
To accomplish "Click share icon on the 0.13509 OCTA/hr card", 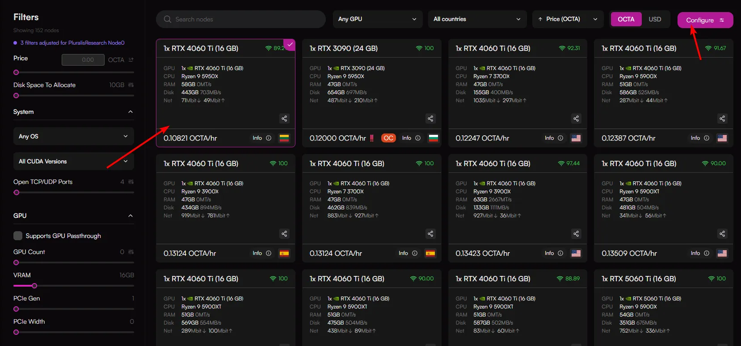I will (722, 233).
